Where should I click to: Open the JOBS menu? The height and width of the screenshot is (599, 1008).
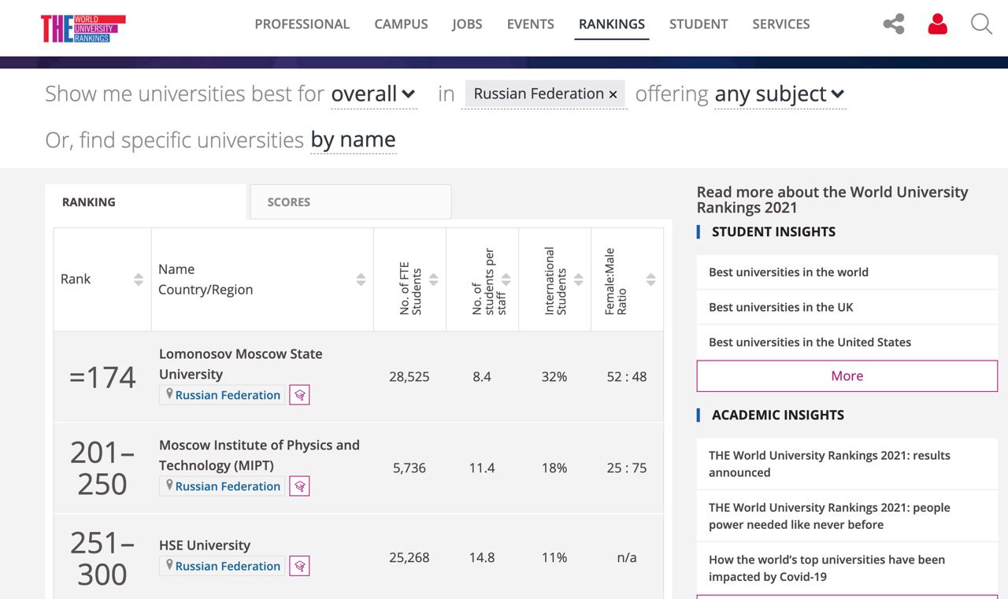click(467, 24)
